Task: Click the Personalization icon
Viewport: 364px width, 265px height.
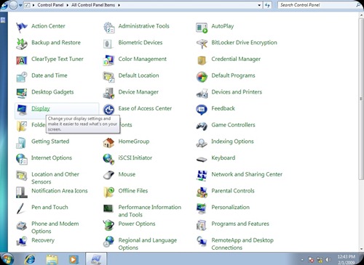Action: (202, 208)
